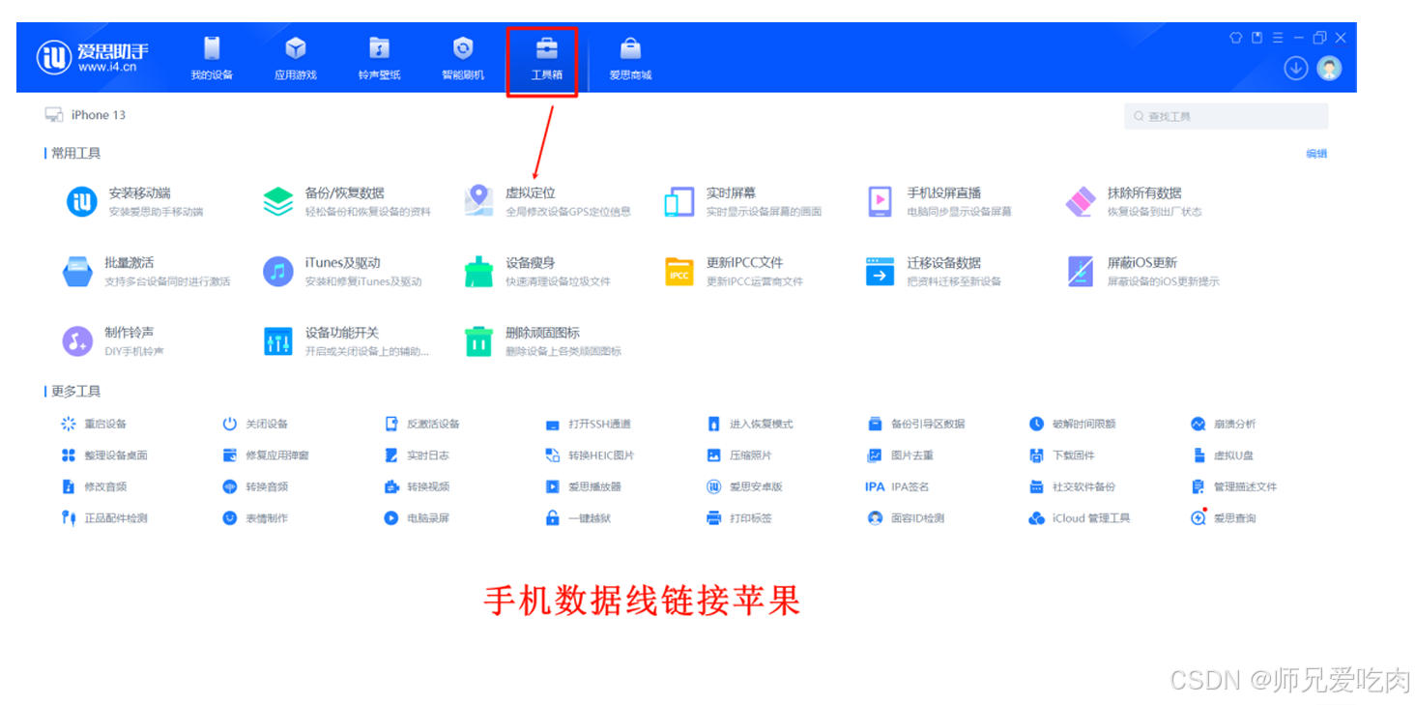Image resolution: width=1415 pixels, height=705 pixels.
Task: Open the 实时屏幕 tool
Action: 742,201
